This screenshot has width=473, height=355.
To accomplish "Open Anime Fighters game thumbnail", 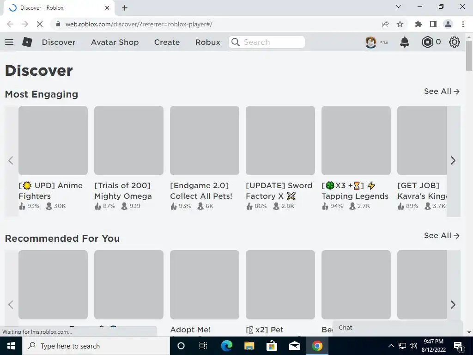I will point(53,141).
